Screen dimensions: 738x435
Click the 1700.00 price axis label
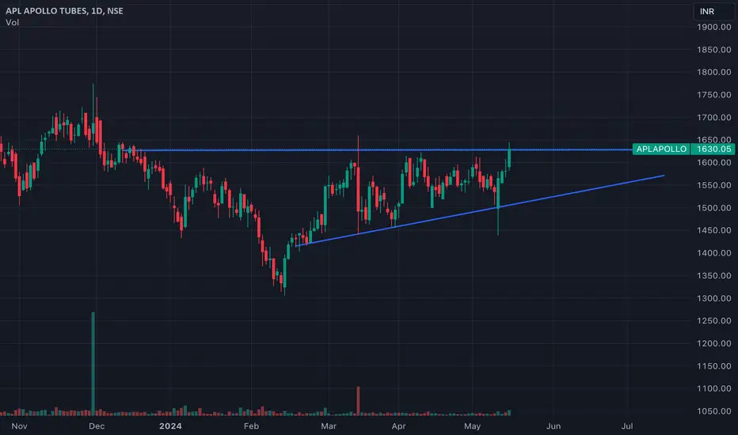(x=714, y=118)
